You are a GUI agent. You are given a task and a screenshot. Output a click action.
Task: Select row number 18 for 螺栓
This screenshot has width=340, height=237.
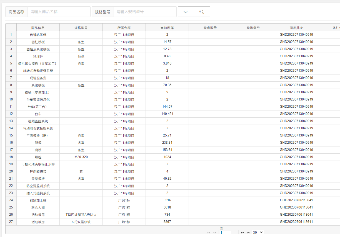(11, 157)
